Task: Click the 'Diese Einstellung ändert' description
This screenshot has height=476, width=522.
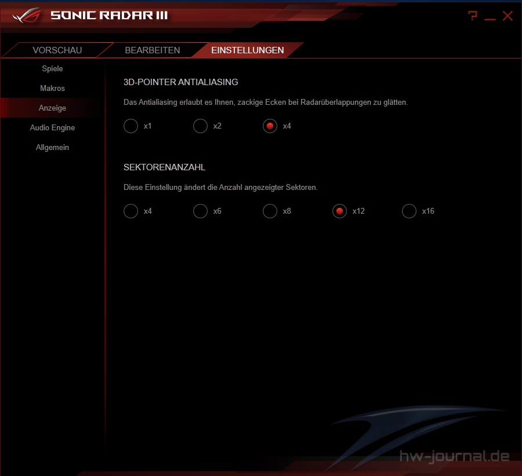Action: click(221, 188)
